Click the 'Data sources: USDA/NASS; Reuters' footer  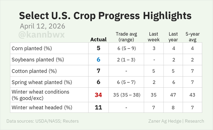[x=42, y=121]
